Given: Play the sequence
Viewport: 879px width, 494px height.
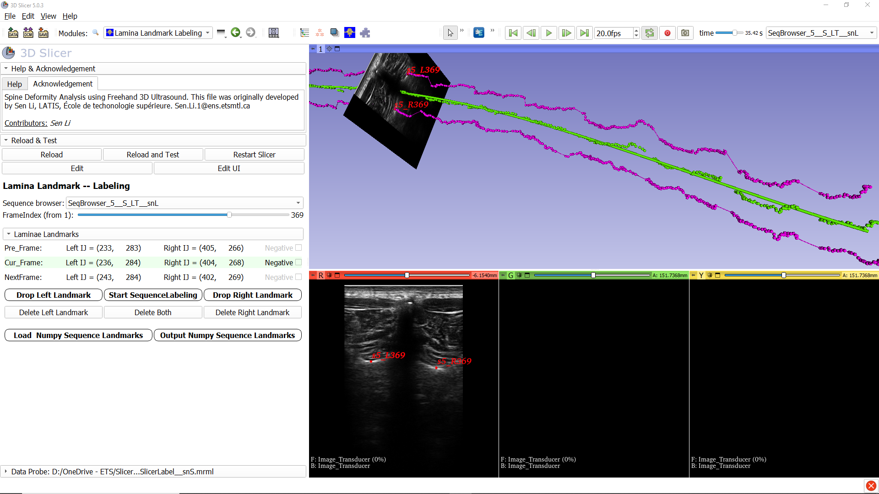Looking at the screenshot, I should (x=548, y=33).
